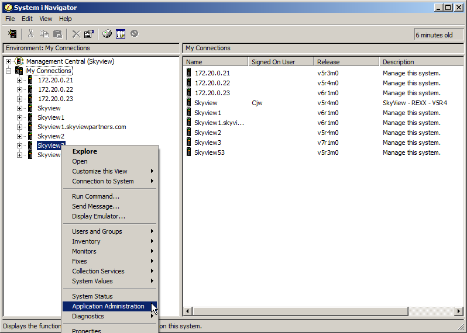Expand the Skyview tree node
Screen dimensions: 467x333
click(19, 108)
